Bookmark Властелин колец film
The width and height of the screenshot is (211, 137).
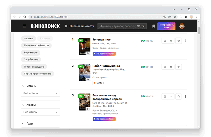click(165, 97)
